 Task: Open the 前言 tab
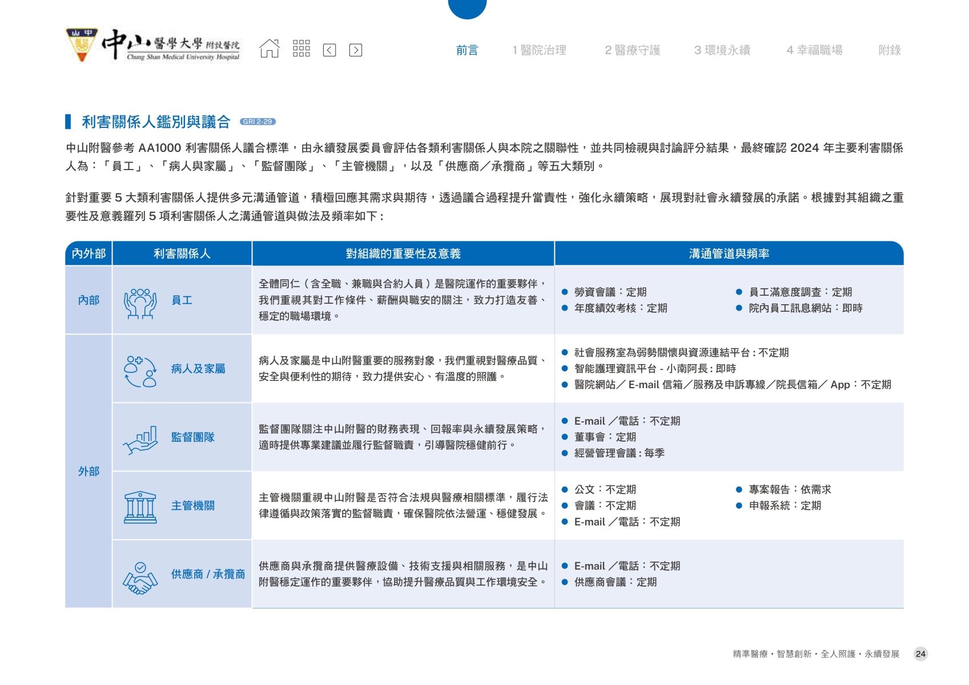click(467, 50)
